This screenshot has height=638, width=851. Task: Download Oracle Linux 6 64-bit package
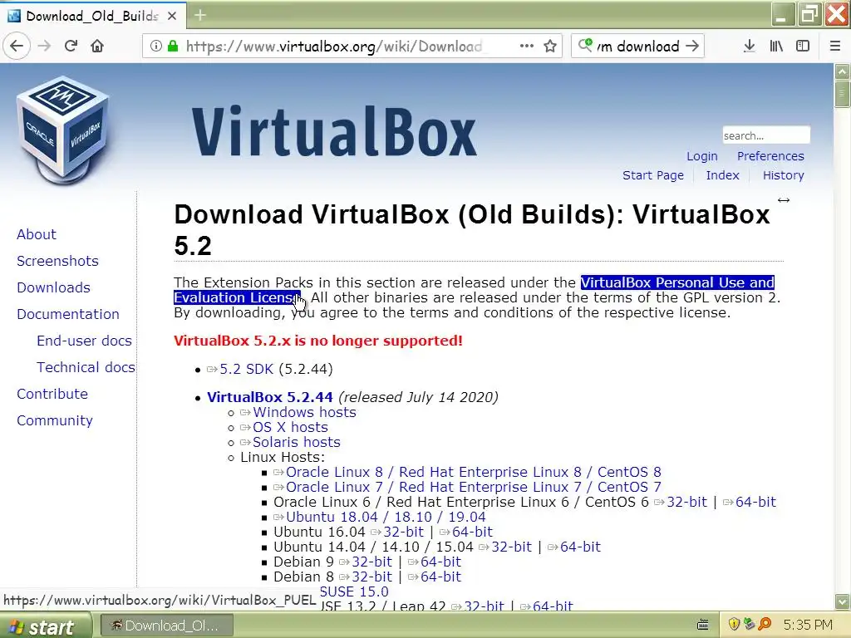(755, 502)
